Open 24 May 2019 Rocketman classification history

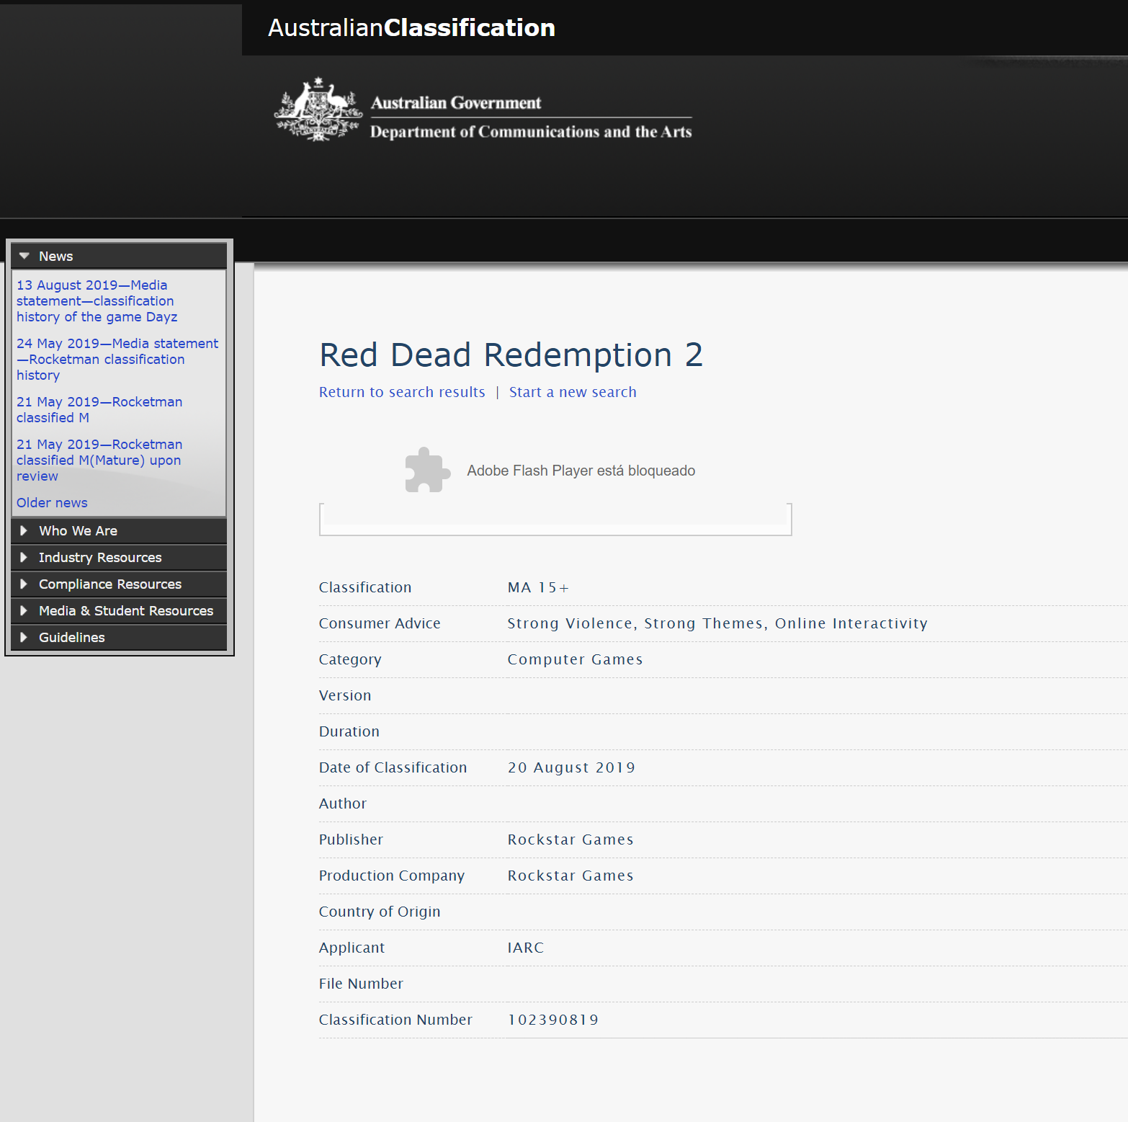point(117,359)
